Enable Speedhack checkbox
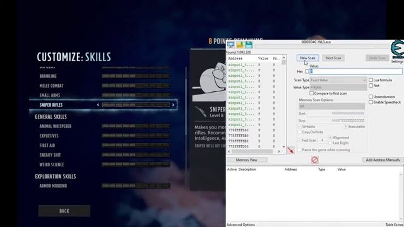This screenshot has height=227, width=404. click(x=371, y=102)
